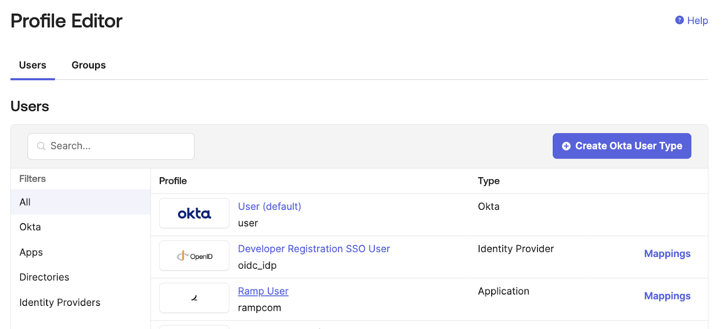Image resolution: width=725 pixels, height=329 pixels.
Task: Open the Help link
Action: [x=697, y=20]
